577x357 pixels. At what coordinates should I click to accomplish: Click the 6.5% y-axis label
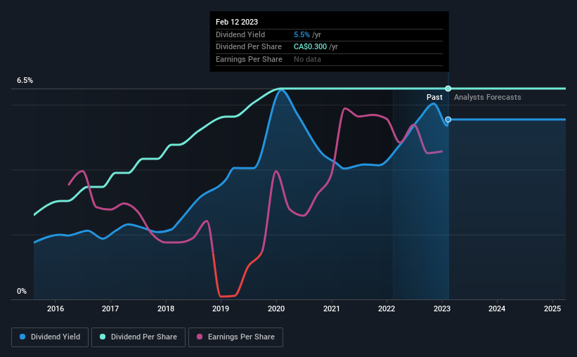[x=25, y=80]
